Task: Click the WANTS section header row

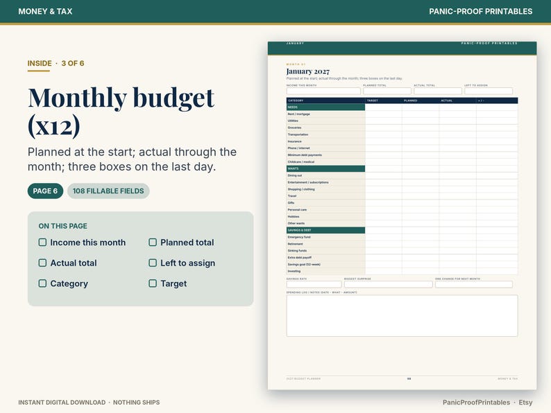Action: tap(325, 169)
